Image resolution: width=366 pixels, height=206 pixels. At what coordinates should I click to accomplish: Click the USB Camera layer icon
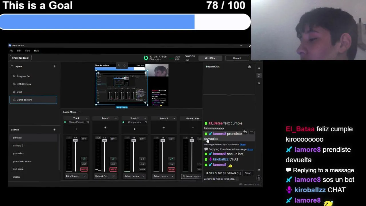pos(14,84)
